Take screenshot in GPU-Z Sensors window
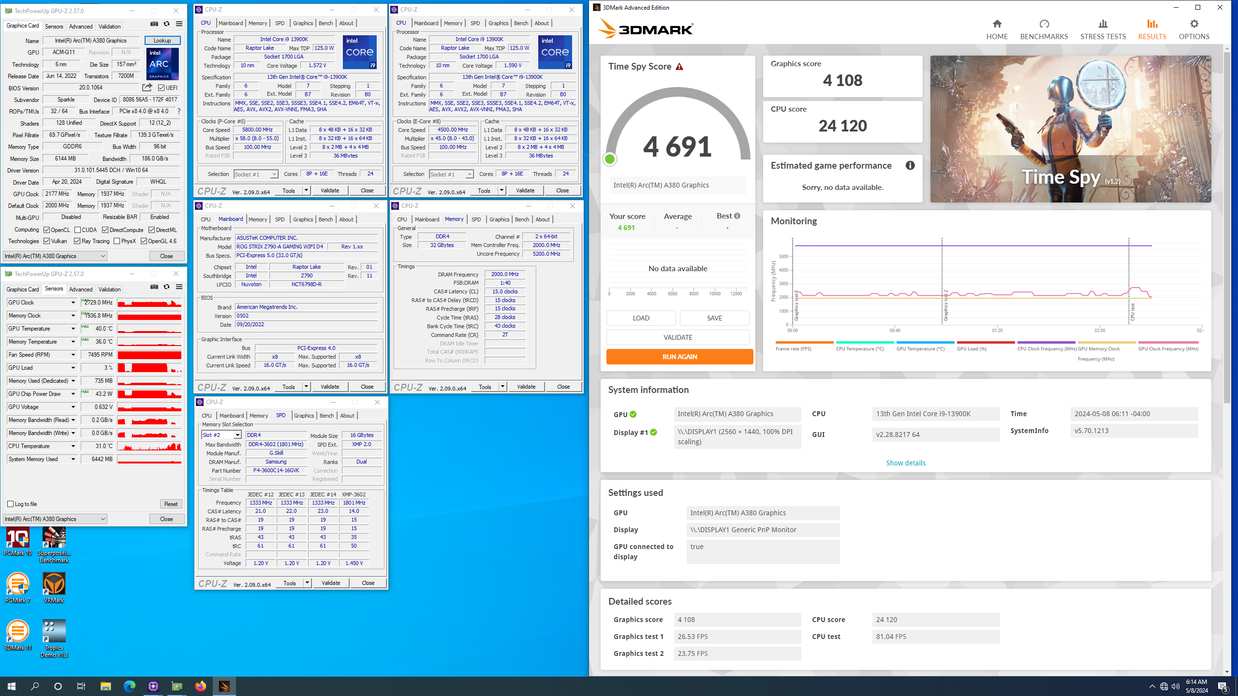 coord(154,287)
